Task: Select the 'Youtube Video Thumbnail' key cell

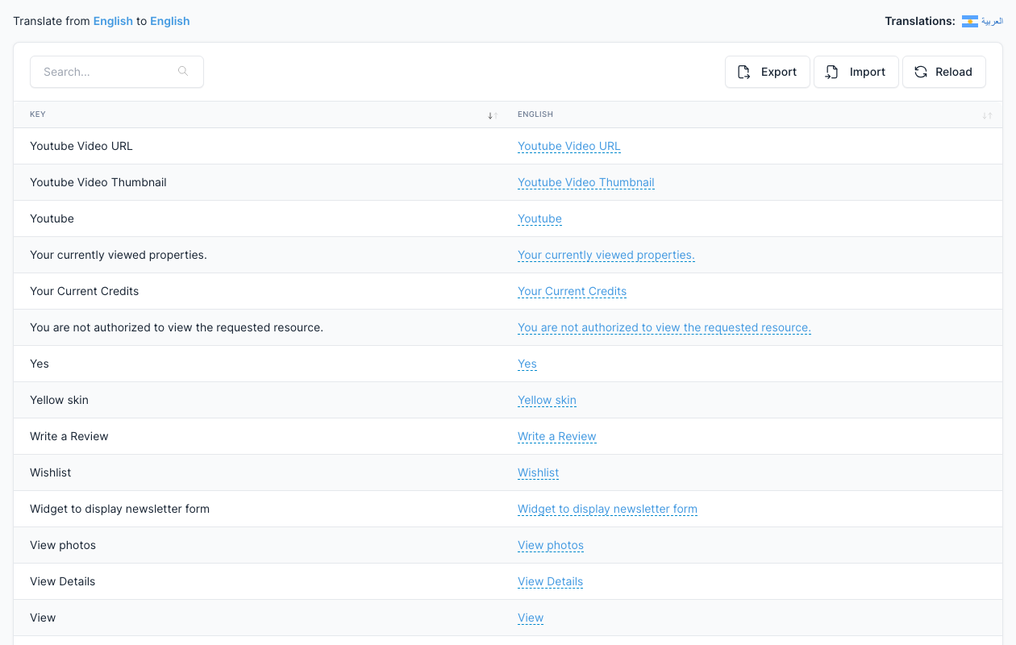Action: 257,182
